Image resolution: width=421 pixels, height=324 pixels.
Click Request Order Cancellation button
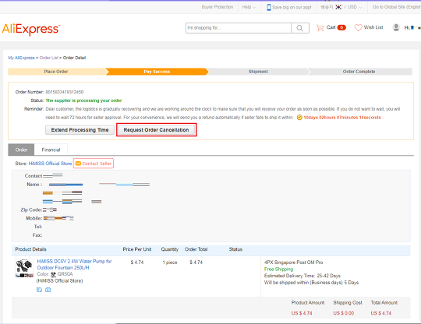click(x=156, y=130)
